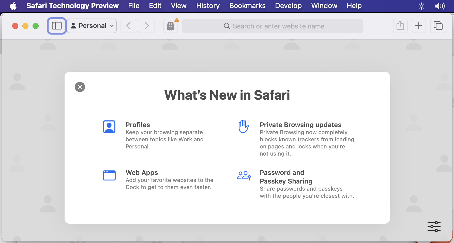
Task: Click the brightness sun icon in menu bar
Action: [x=421, y=6]
